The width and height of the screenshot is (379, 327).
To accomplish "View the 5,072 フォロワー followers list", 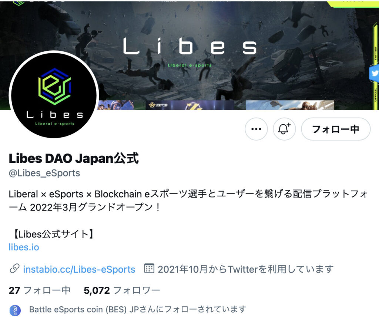I will tap(122, 290).
